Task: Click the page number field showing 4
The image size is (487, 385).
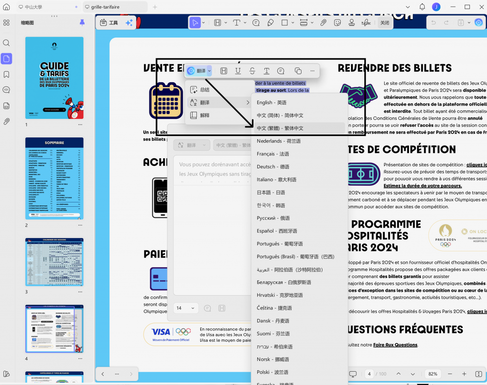Action: (369, 374)
